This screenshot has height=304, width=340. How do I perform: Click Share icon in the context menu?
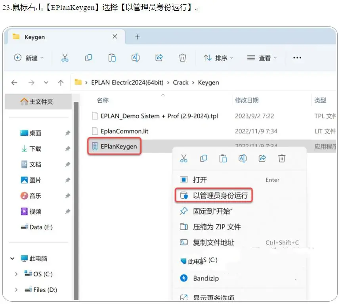click(262, 159)
